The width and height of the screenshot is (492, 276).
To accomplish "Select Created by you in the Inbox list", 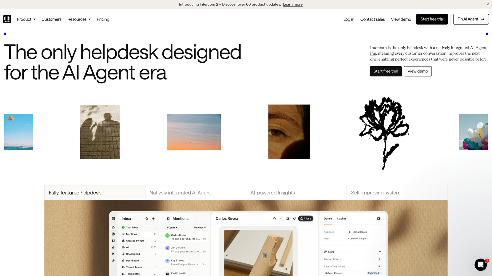I will click(139, 241).
